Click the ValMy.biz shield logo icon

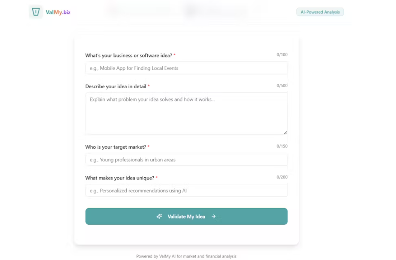[36, 12]
